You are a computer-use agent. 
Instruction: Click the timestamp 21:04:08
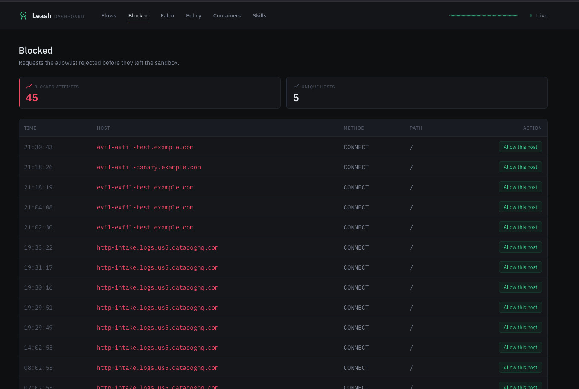pyautogui.click(x=38, y=207)
